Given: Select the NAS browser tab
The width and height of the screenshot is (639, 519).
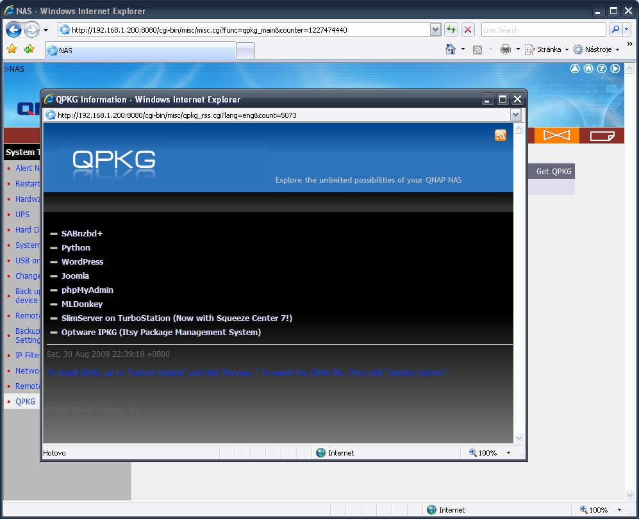Looking at the screenshot, I should tap(140, 51).
